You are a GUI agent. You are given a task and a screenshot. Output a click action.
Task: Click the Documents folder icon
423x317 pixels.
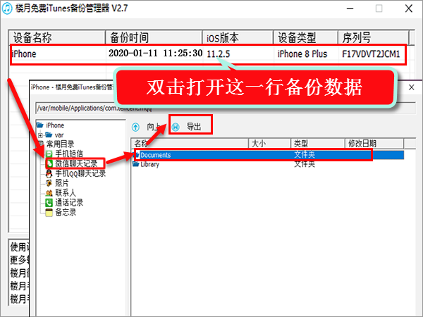(x=137, y=155)
